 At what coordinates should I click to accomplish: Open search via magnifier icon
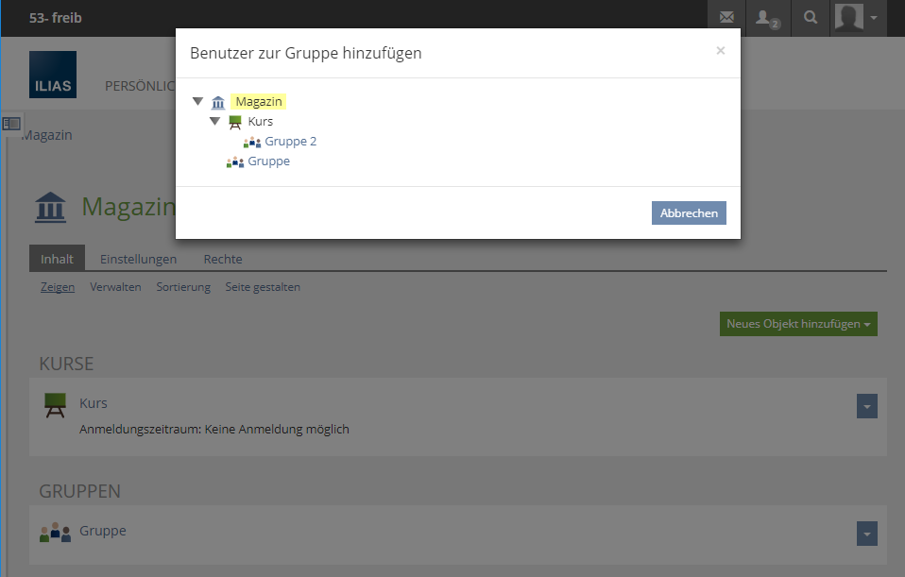(810, 18)
